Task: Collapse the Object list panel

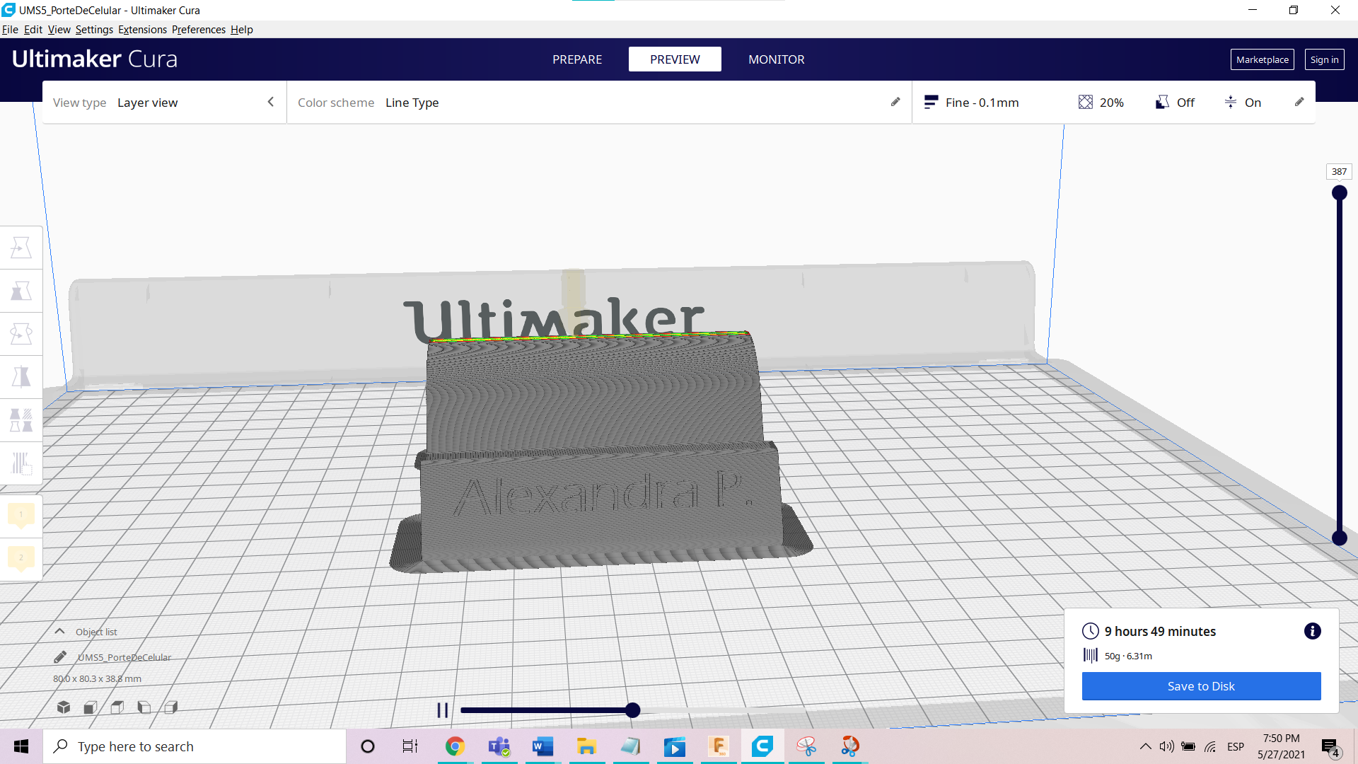Action: (60, 632)
